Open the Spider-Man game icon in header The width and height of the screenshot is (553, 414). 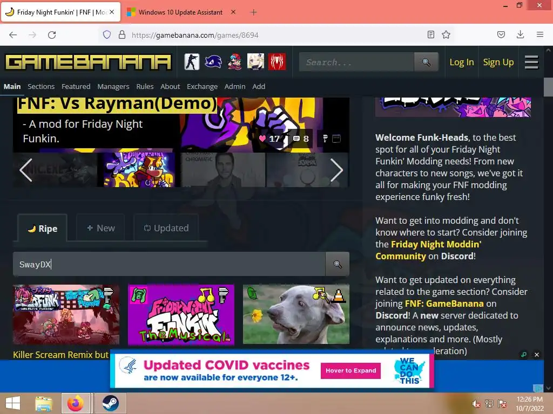277,62
